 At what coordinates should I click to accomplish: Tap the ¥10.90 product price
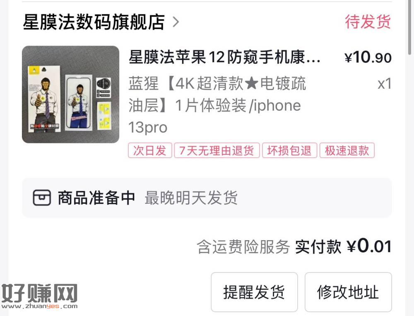coord(368,57)
